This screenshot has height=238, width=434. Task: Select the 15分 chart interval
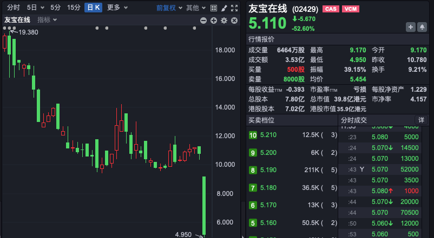click(x=74, y=8)
